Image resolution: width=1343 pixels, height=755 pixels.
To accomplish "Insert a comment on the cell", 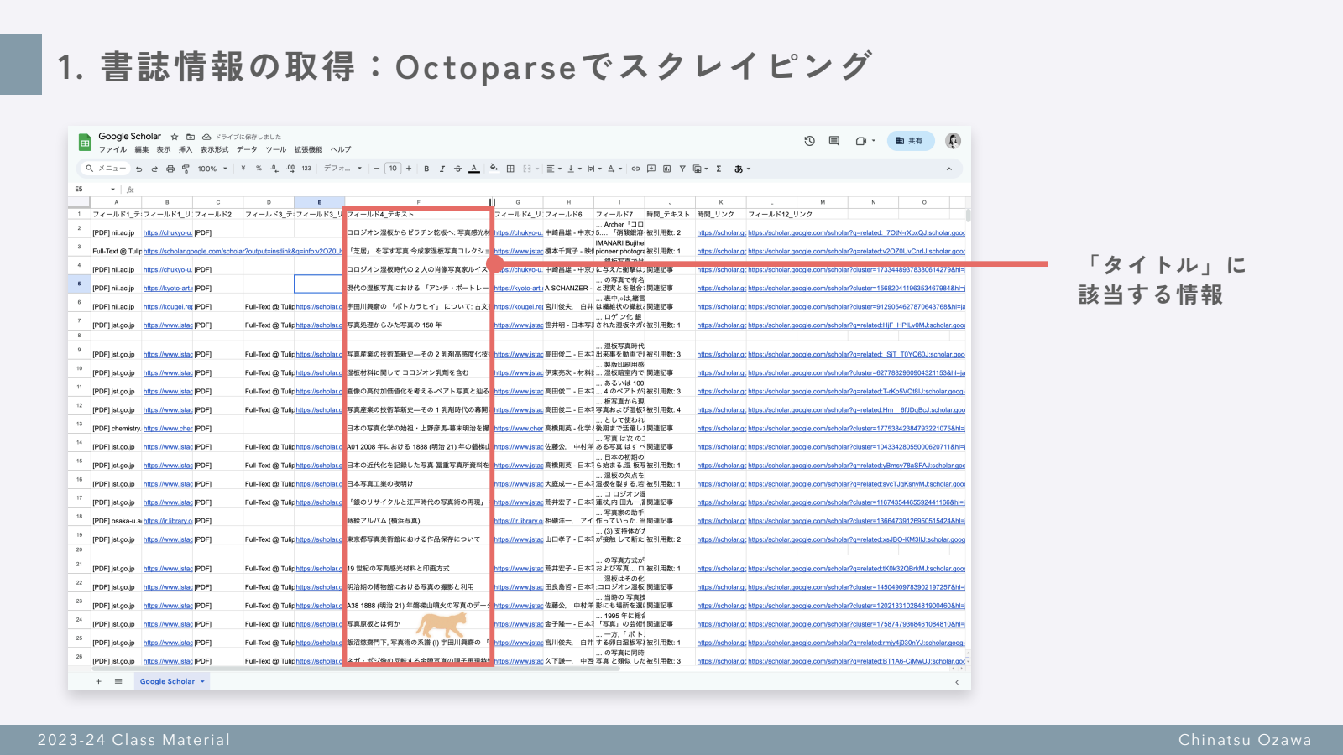I will (x=651, y=169).
